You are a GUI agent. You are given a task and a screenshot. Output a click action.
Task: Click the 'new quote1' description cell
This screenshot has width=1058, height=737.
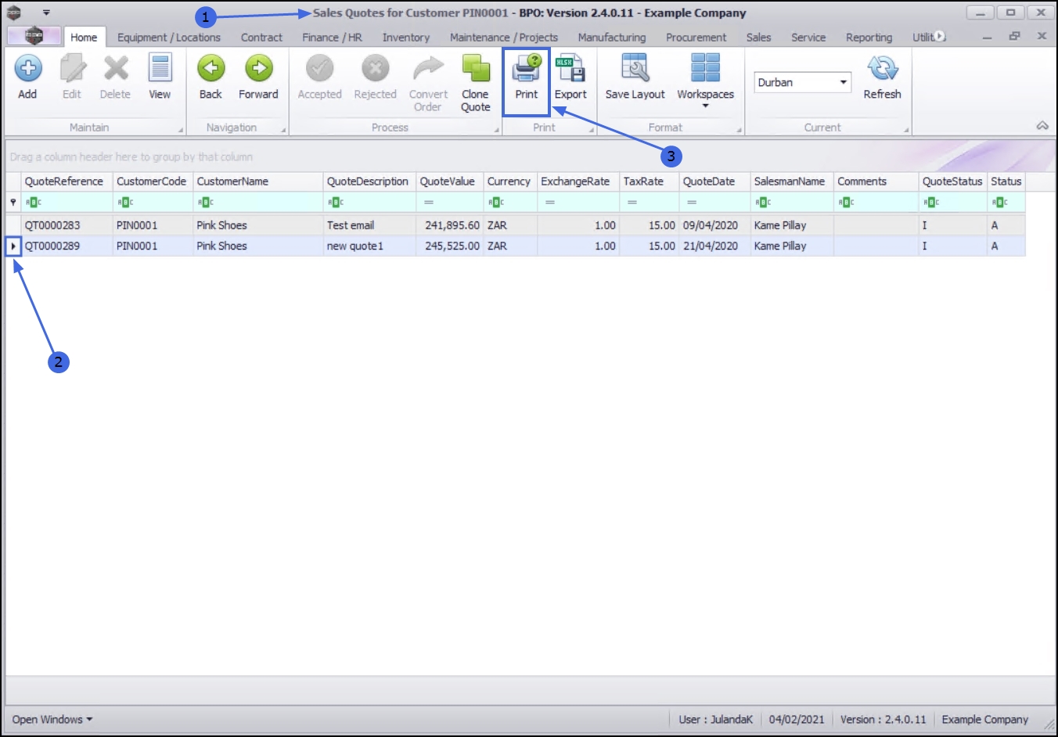pyautogui.click(x=369, y=246)
